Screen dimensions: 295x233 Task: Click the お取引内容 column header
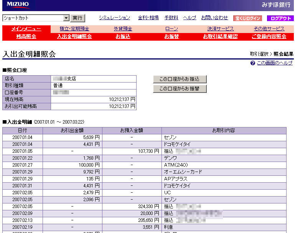tap(224, 131)
